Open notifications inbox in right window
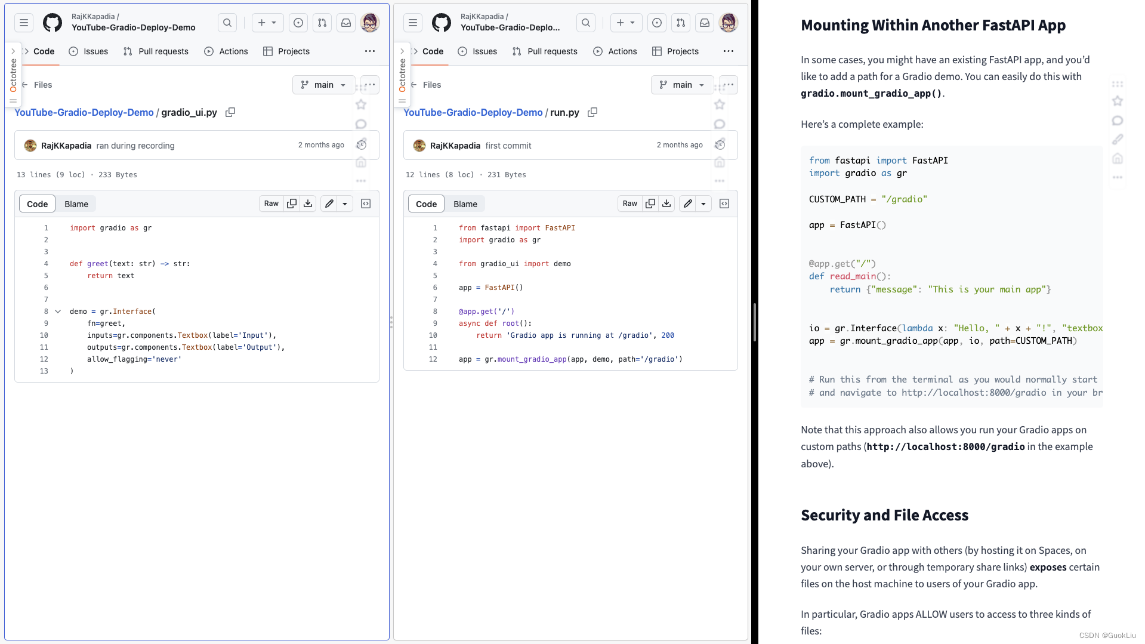Image resolution: width=1145 pixels, height=644 pixels. click(705, 23)
